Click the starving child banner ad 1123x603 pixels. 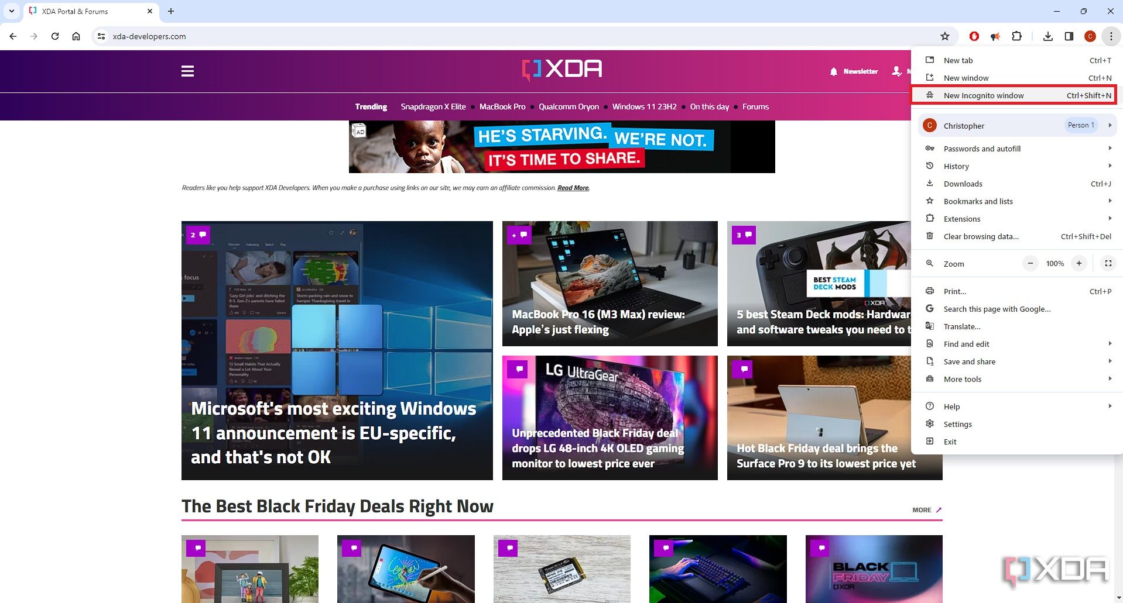561,147
